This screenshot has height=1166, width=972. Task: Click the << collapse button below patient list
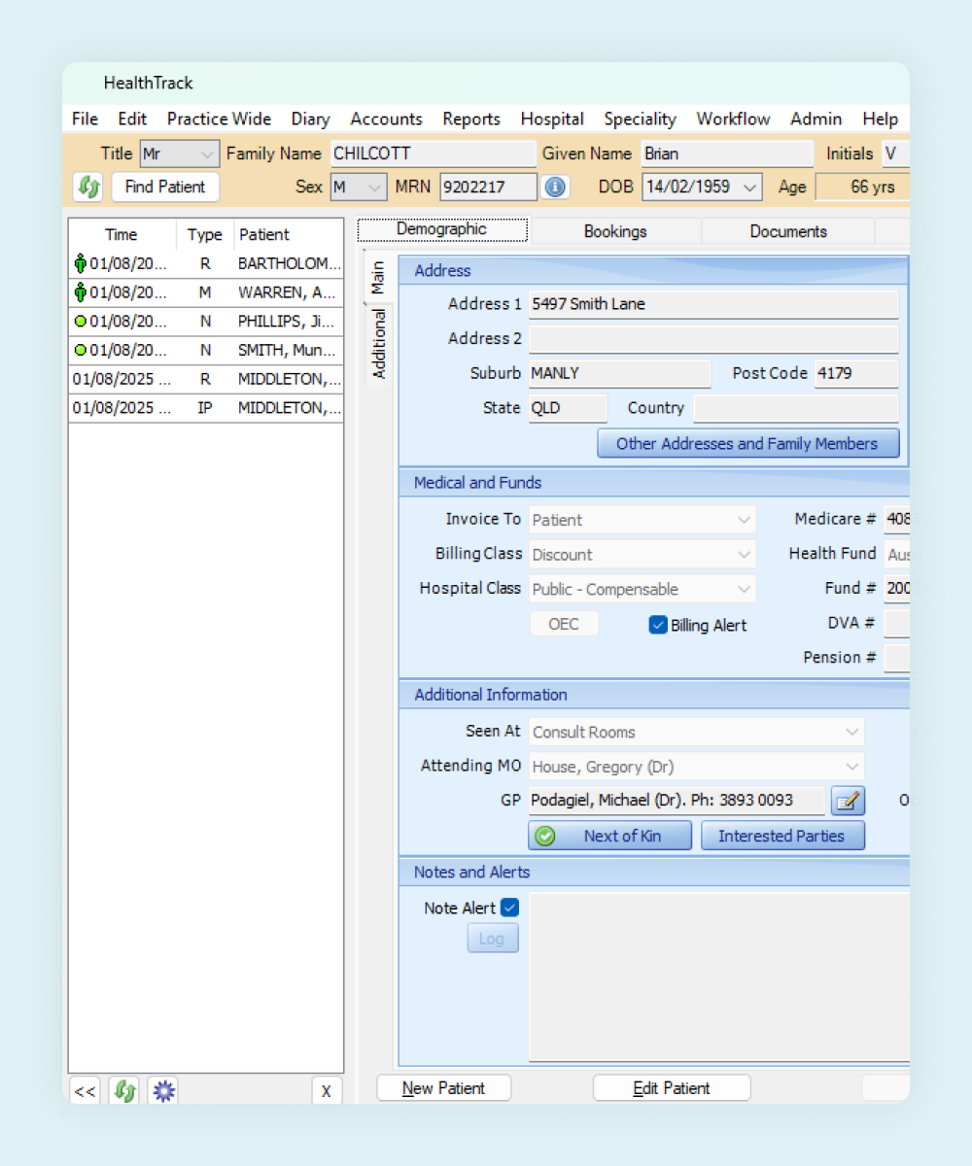[x=85, y=1091]
